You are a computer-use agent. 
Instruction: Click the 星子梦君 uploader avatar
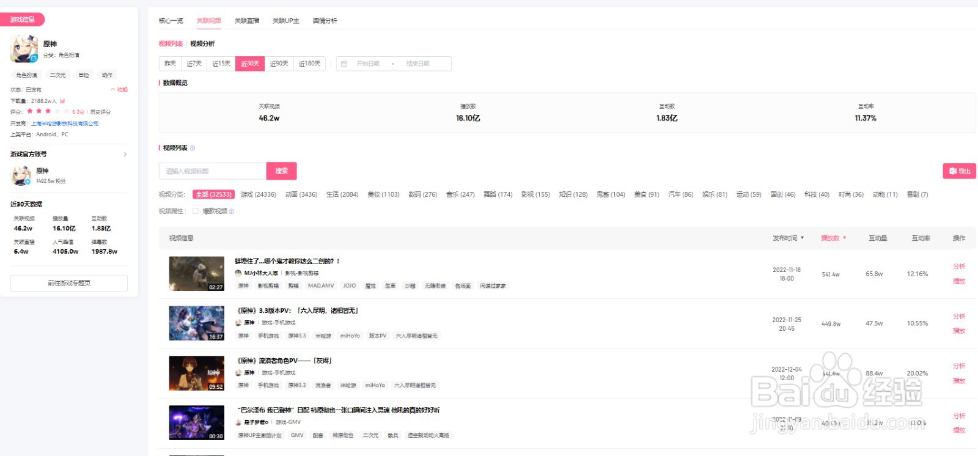[238, 422]
